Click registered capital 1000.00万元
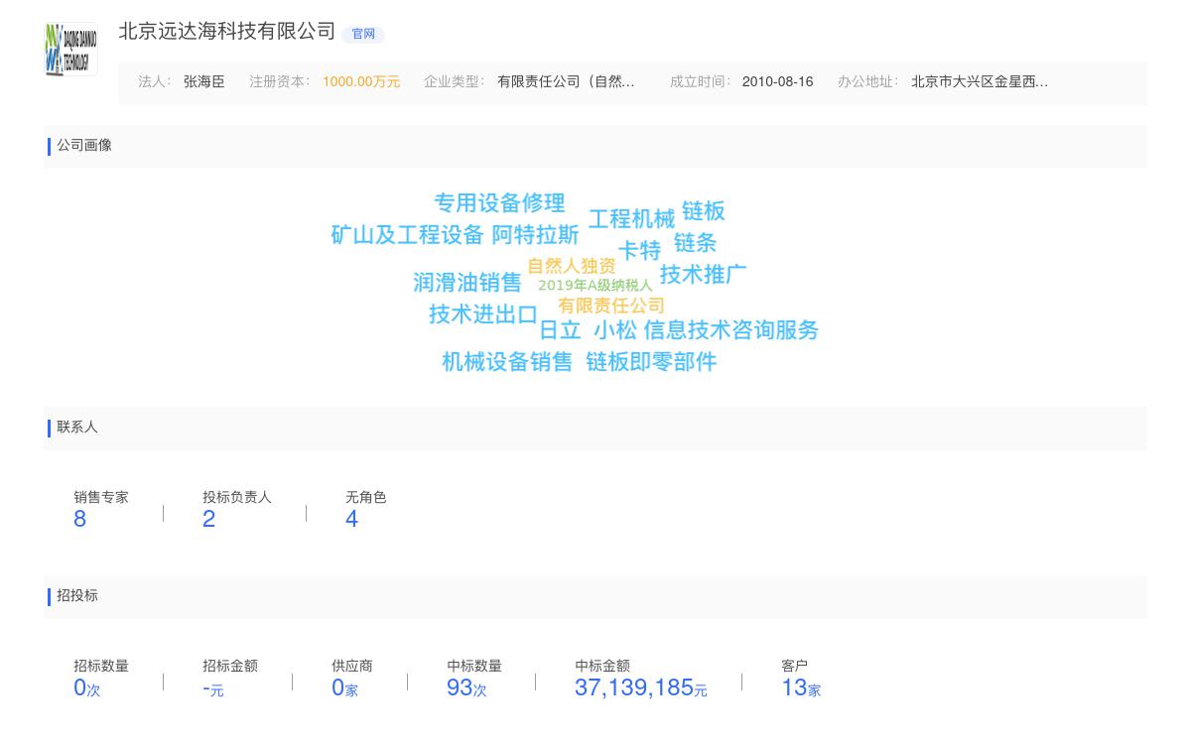Screen dimensions: 1191x746 point(361,82)
